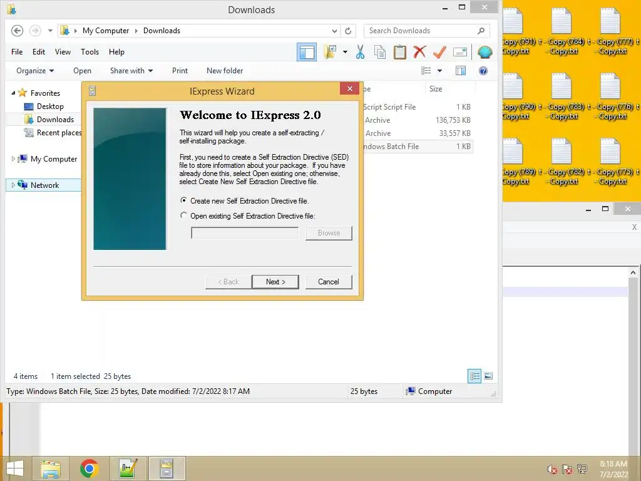Open the Tools menu
This screenshot has width=641, height=481.
[90, 52]
